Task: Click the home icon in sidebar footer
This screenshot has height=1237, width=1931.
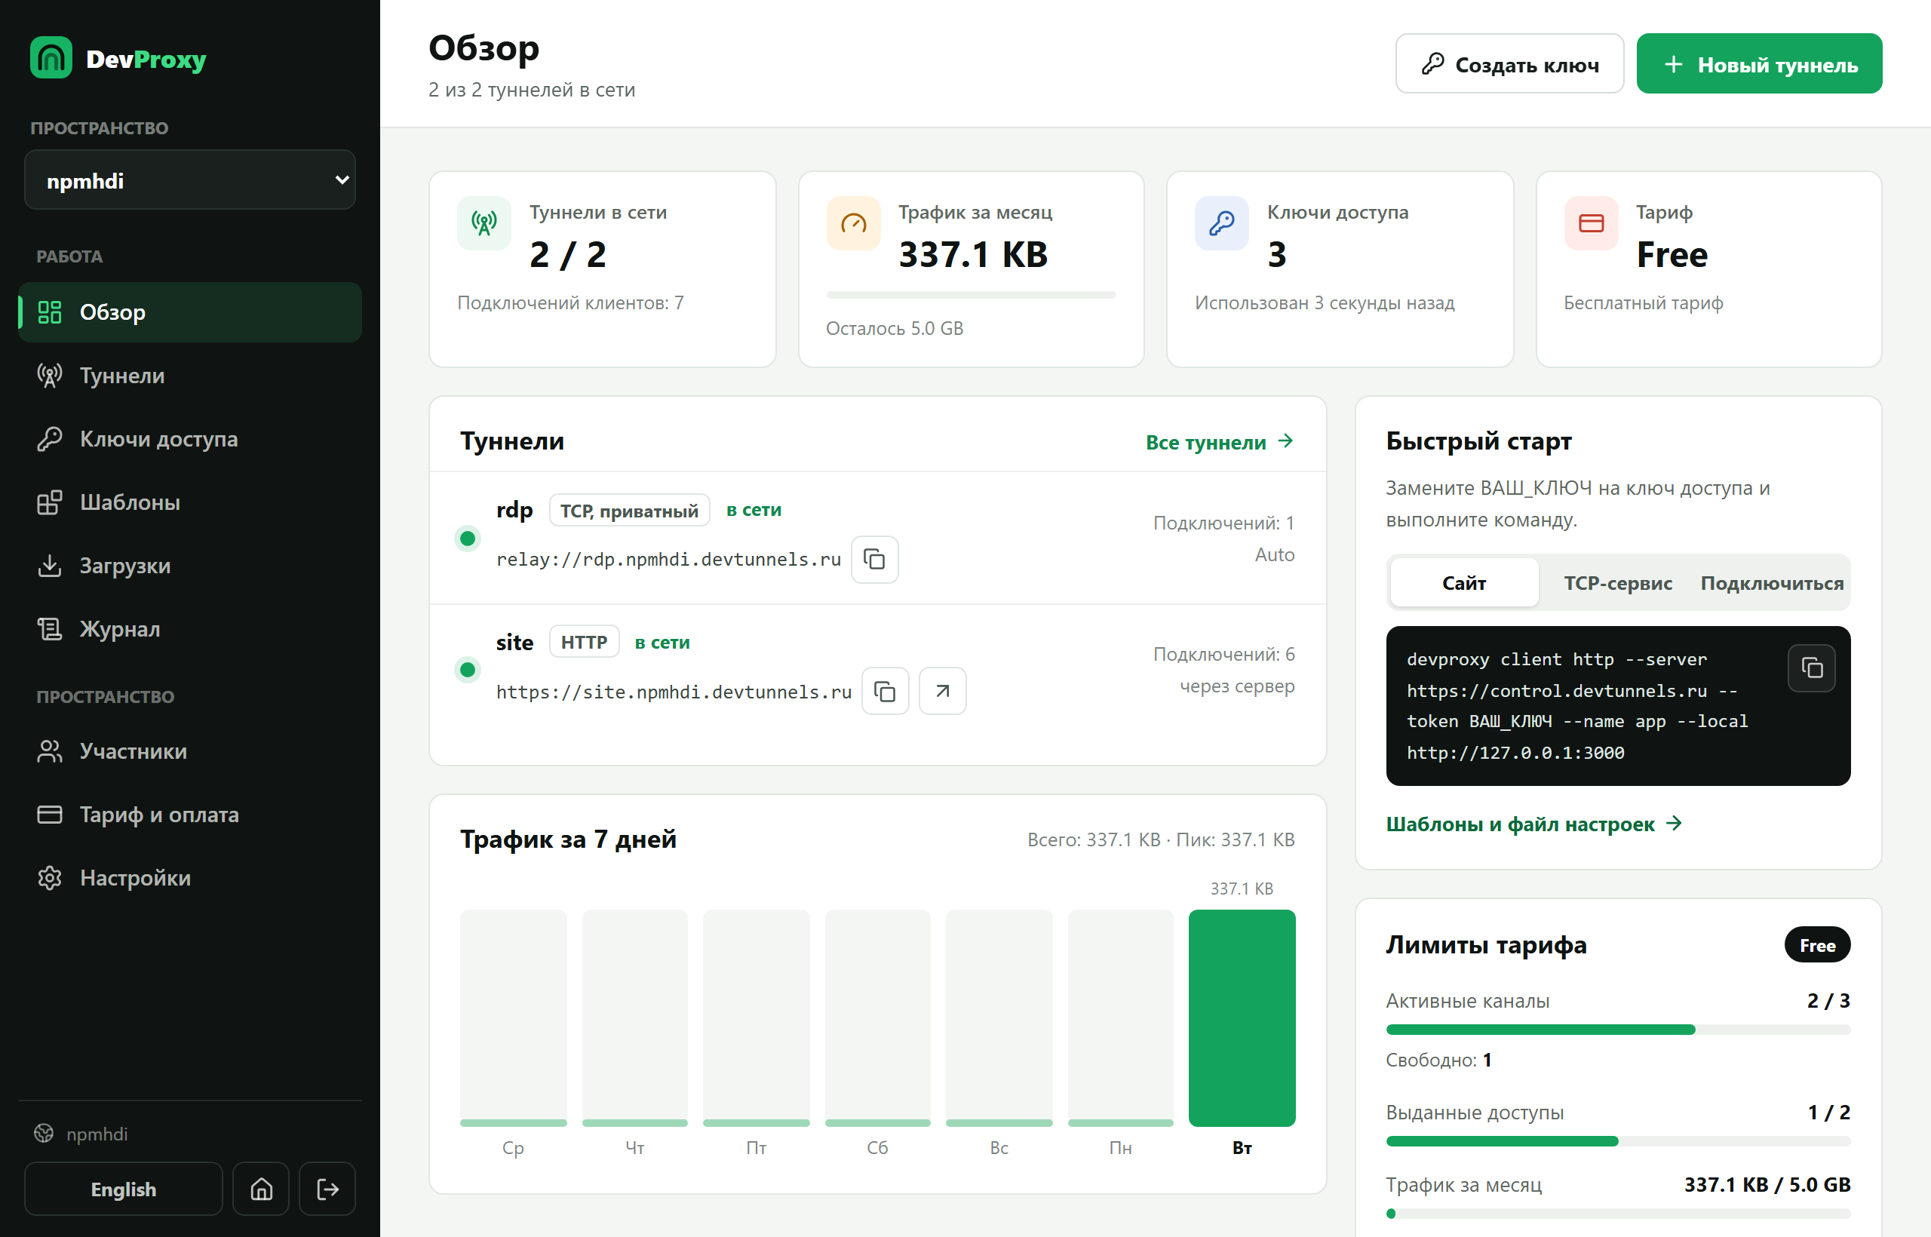Action: click(x=261, y=1189)
